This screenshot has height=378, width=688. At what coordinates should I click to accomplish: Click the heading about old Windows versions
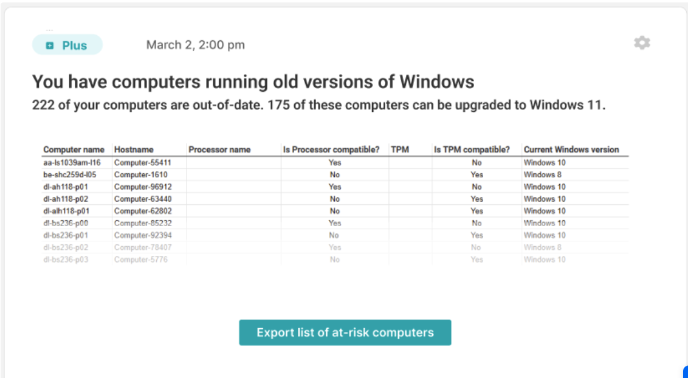click(253, 82)
